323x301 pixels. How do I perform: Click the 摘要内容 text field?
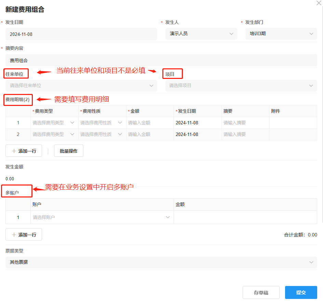(x=161, y=60)
